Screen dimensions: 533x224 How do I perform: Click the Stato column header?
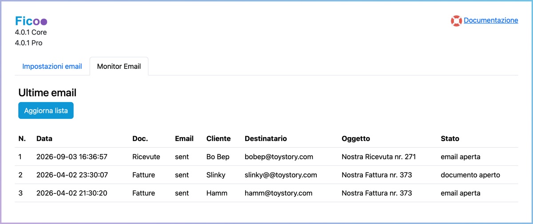[450, 138]
